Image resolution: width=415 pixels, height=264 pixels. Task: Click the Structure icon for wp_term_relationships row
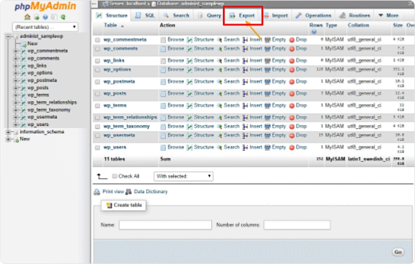(190, 118)
